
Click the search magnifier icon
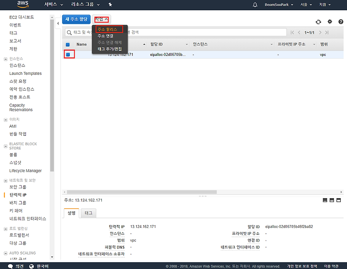[x=69, y=33]
